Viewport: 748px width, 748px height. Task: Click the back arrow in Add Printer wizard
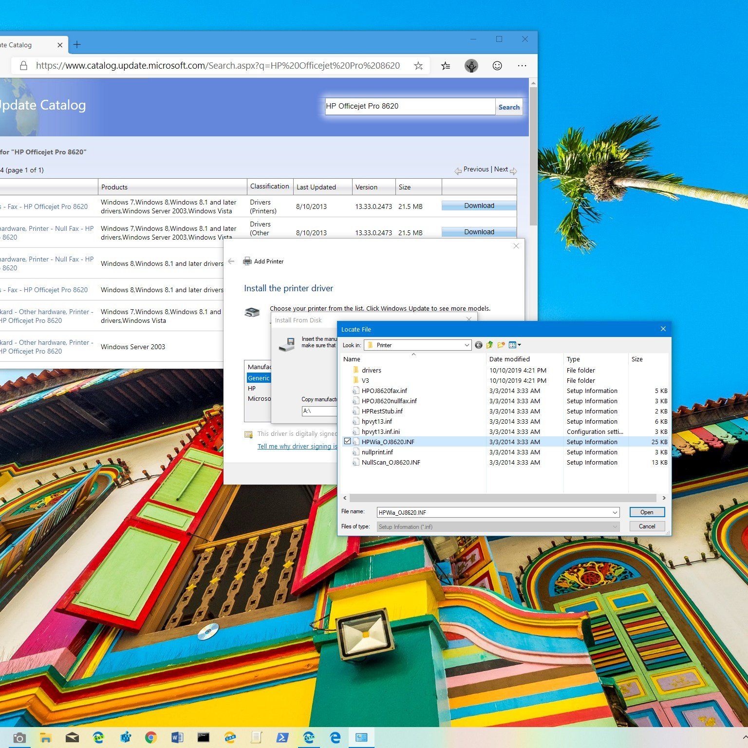231,261
